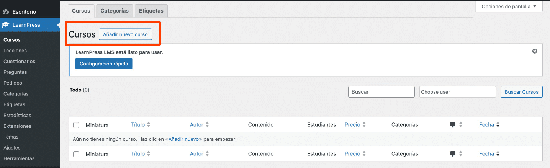Switch to the Etiquetas tab
Image resolution: width=550 pixels, height=168 pixels.
click(x=151, y=11)
